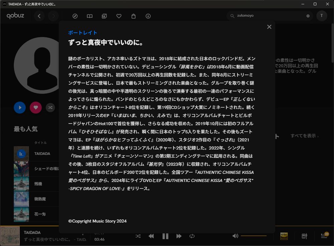Close the artist portrait dialog

pos(269,27)
